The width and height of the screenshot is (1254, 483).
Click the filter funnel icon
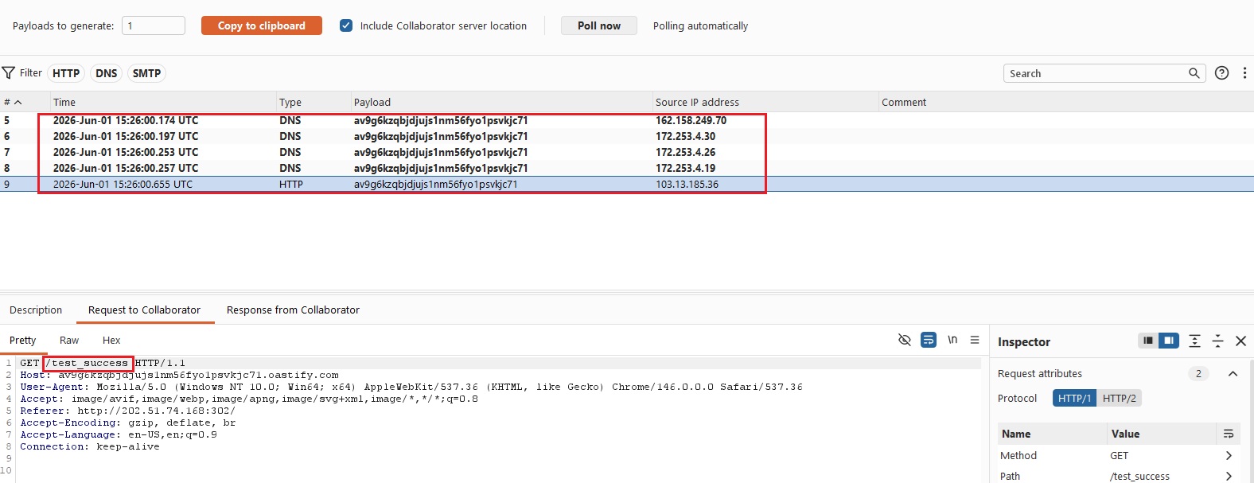click(9, 73)
